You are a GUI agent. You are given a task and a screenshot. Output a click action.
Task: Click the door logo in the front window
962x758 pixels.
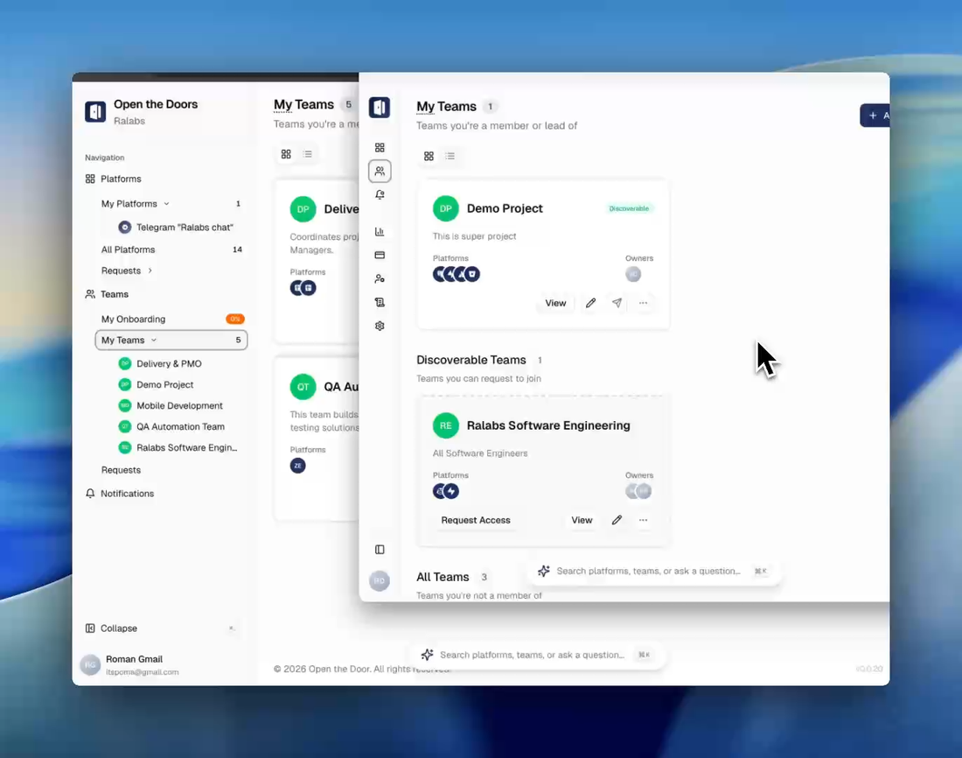(x=380, y=108)
